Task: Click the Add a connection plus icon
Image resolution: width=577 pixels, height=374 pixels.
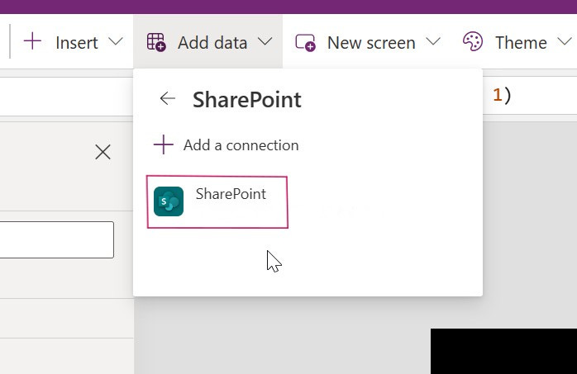Action: 164,144
